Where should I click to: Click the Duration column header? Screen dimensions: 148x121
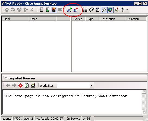[136, 19]
